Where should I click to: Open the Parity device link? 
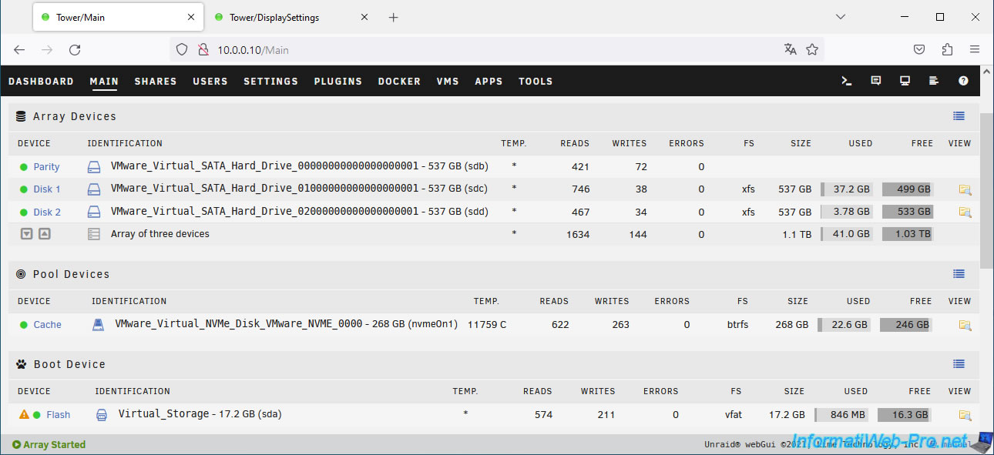click(x=46, y=167)
